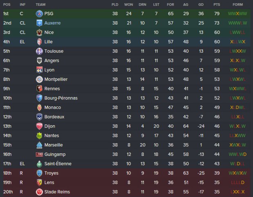Click the Stade Reims club crest
This screenshot has height=197, width=253.
pos(39,192)
